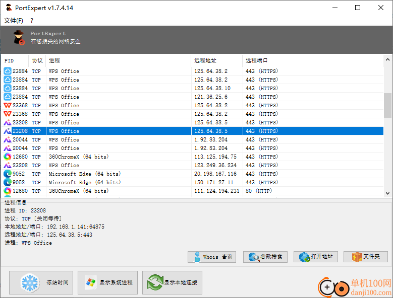
Task: Maximize the PortExpert window
Action: click(x=358, y=8)
